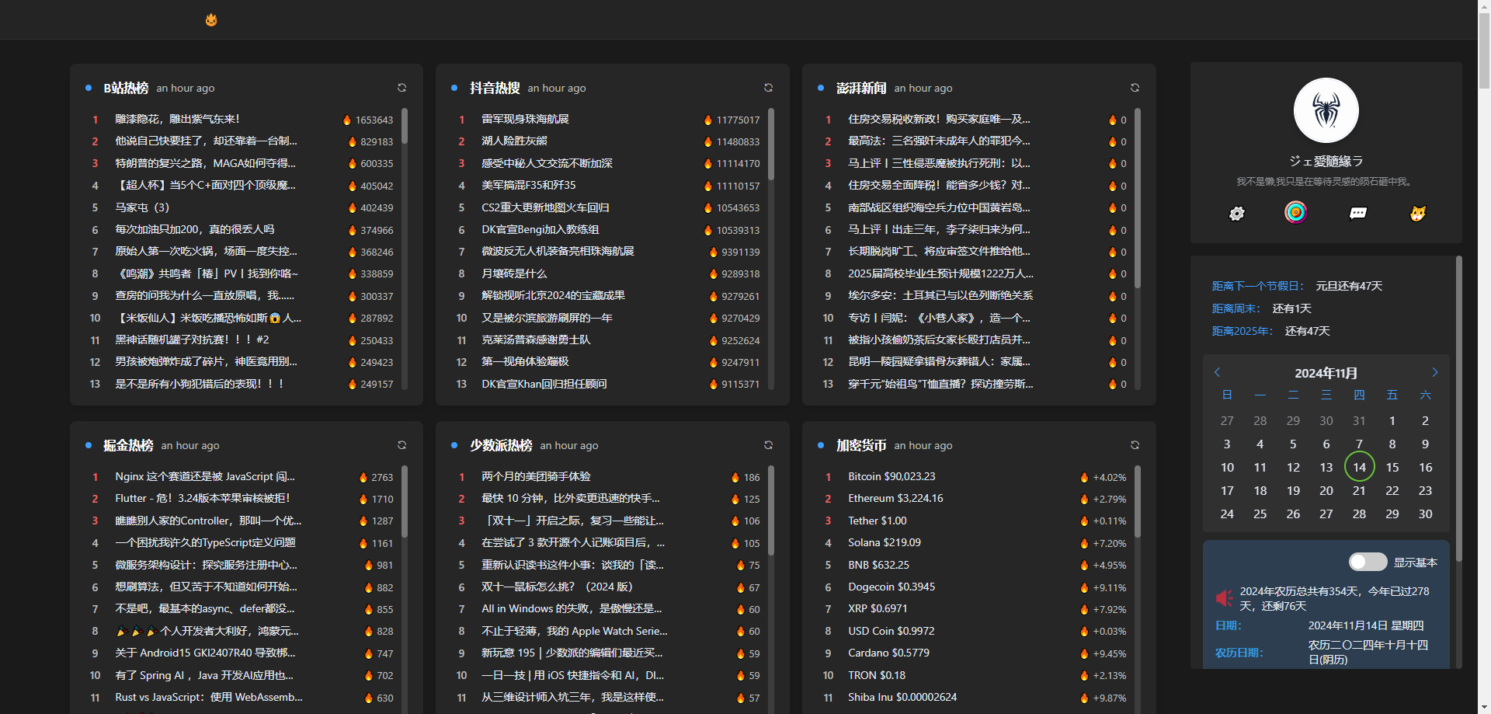This screenshot has width=1491, height=714.
Task: Open the chat bubble icon under profile
Action: pyautogui.click(x=1358, y=213)
